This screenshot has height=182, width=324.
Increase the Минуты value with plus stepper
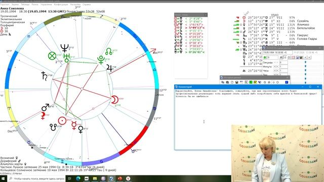tap(277, 67)
